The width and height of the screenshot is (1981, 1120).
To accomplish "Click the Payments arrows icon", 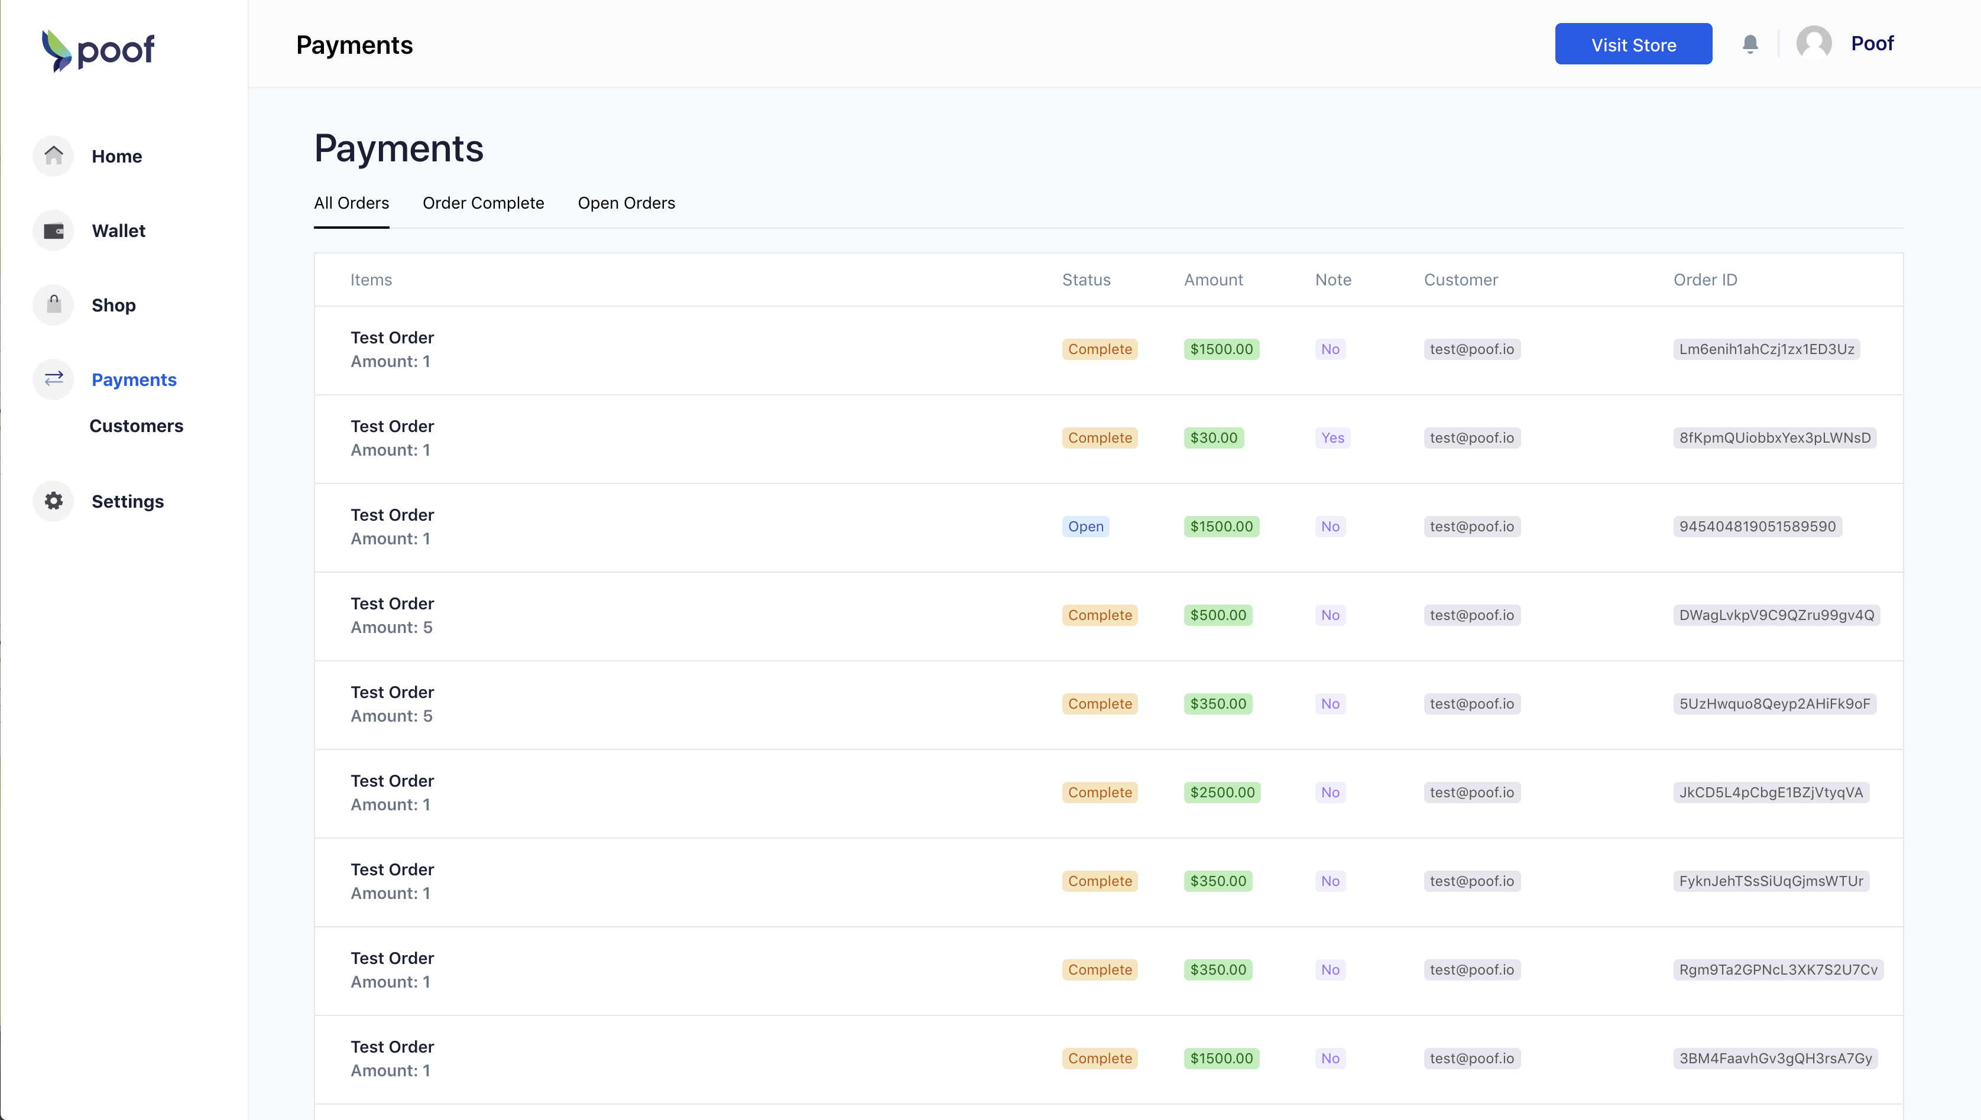I will (53, 379).
